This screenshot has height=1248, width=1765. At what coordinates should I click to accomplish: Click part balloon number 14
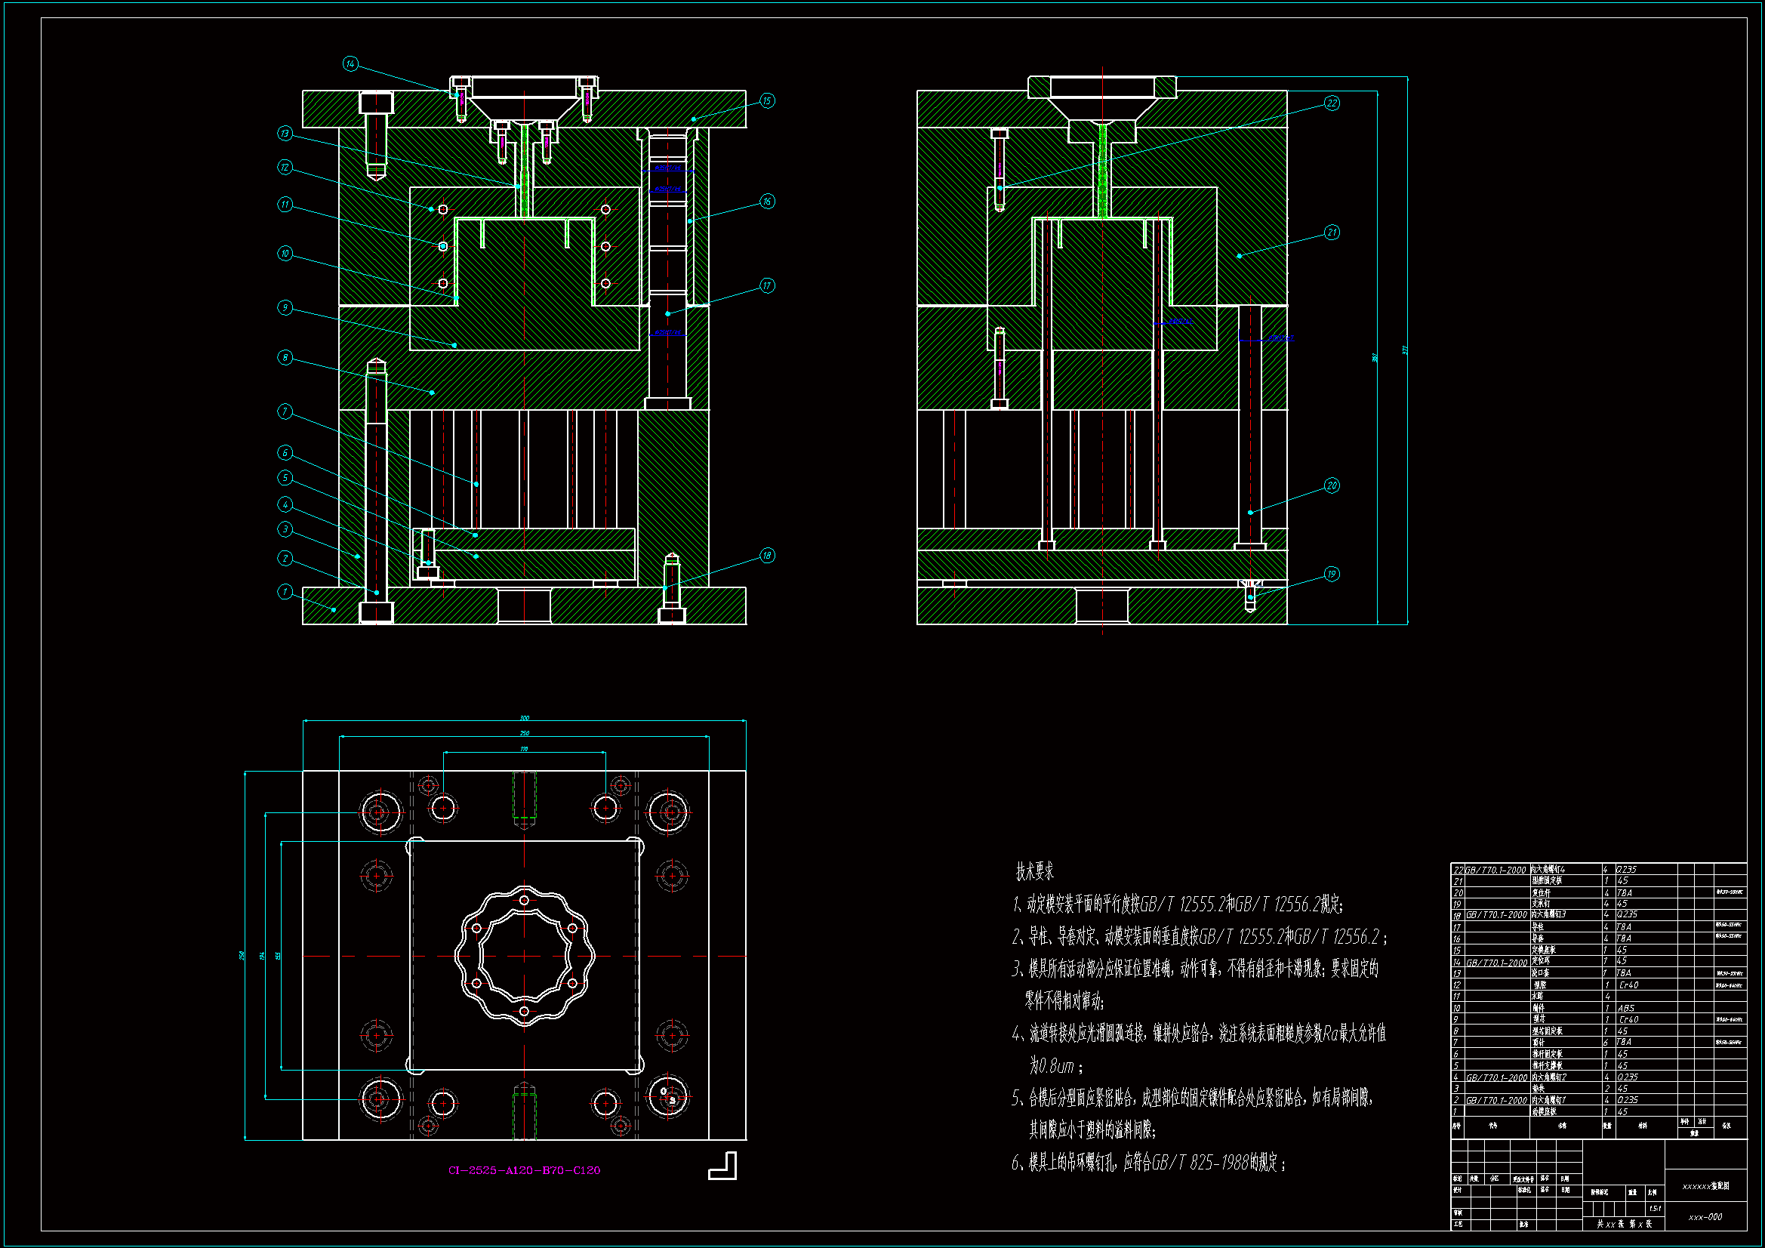pos(350,64)
